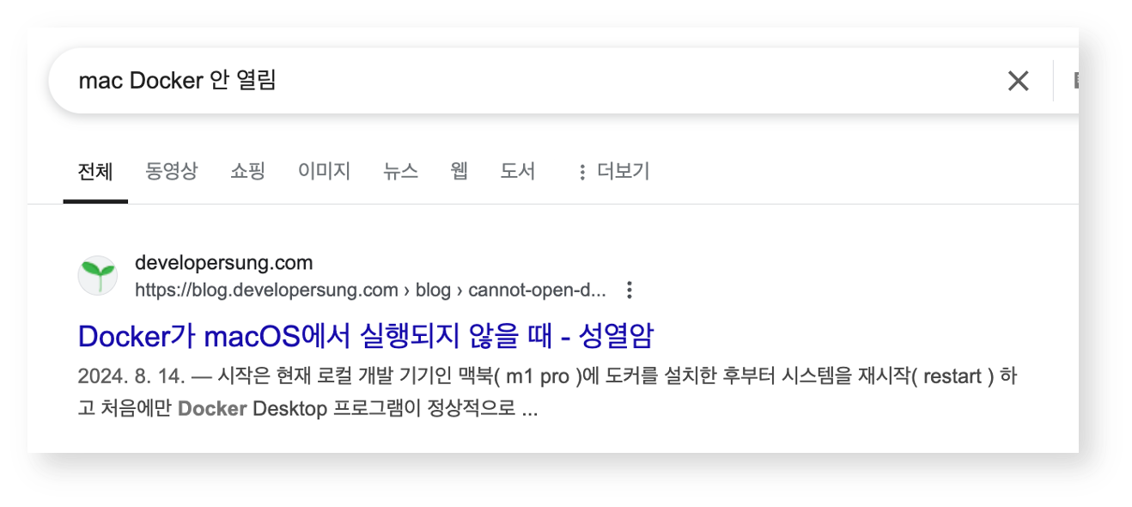This screenshot has height=507, width=1132.
Task: Open the three-dot options for the developersung.com result
Action: [x=630, y=290]
